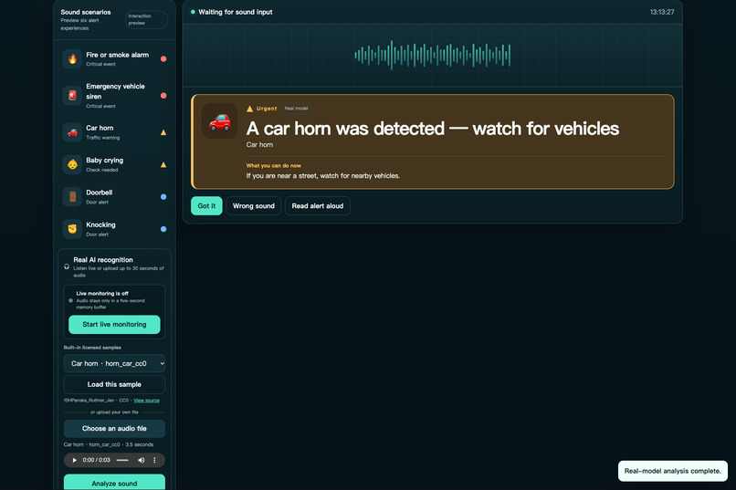The height and width of the screenshot is (490, 736).
Task: Click the large red car icon in alert
Action: [x=220, y=121]
